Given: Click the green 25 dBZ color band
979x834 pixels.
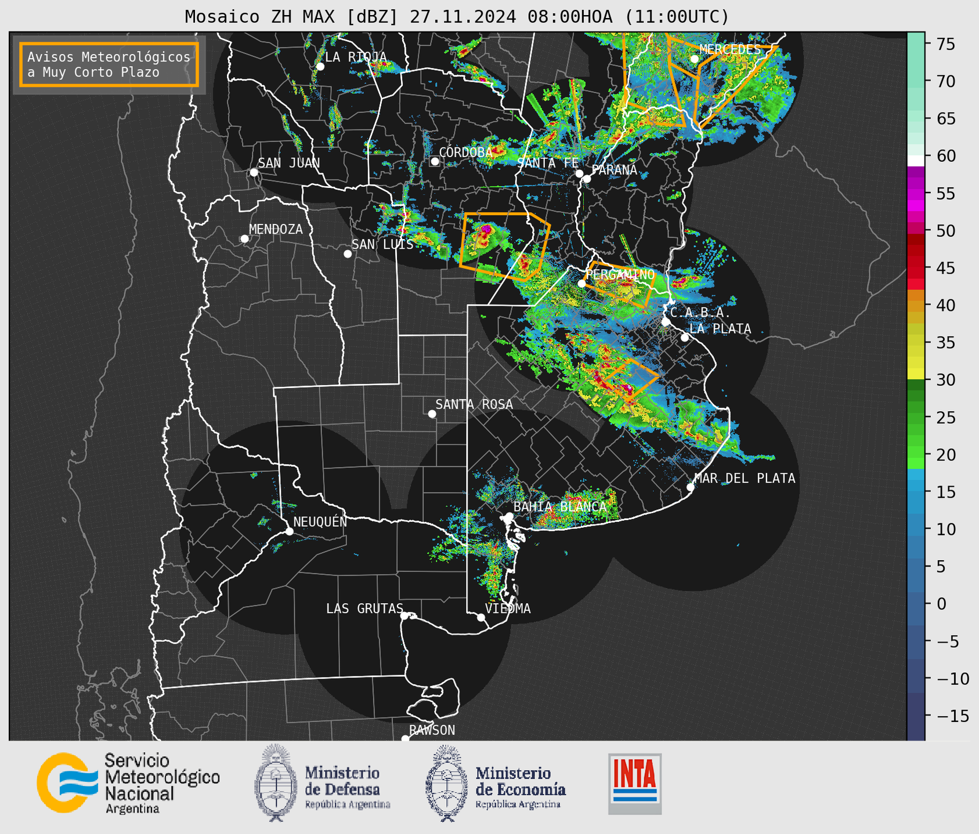Looking at the screenshot, I should (916, 417).
